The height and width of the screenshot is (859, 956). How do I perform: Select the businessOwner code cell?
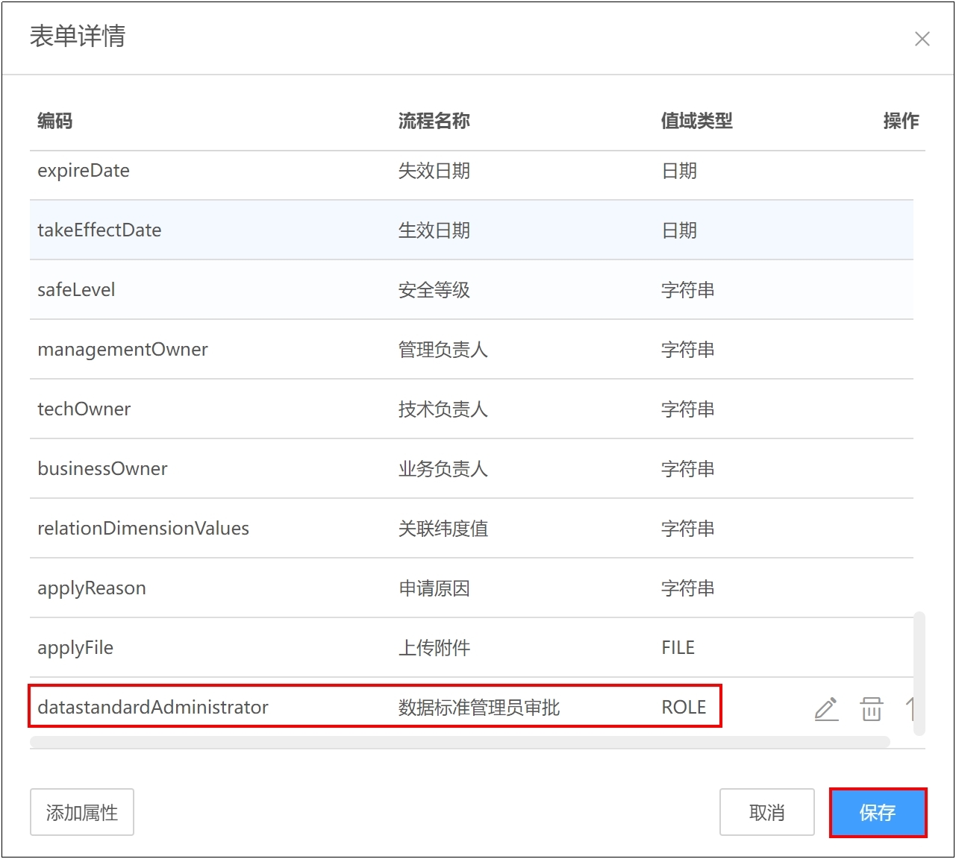tap(102, 469)
